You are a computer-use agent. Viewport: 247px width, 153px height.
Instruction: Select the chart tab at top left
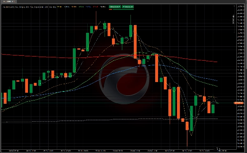tap(8, 1)
